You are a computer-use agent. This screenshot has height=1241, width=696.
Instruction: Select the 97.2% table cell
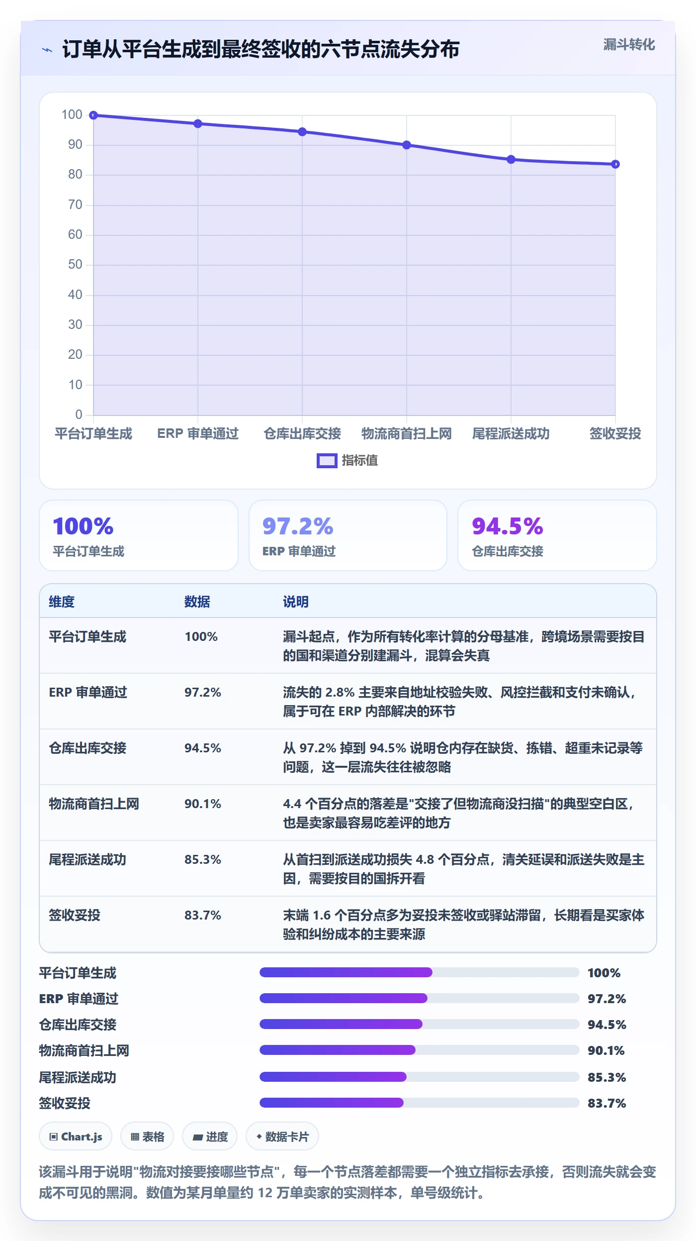(203, 692)
